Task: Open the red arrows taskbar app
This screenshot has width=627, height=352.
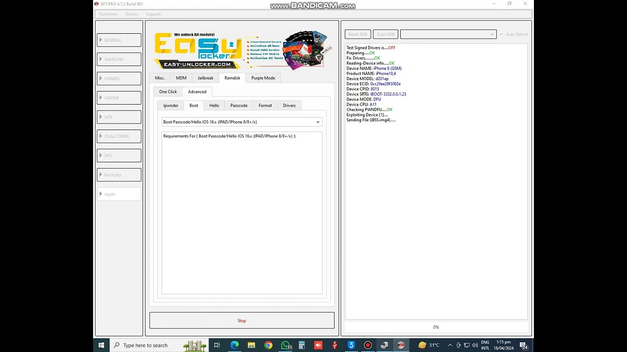Action: pos(318,345)
